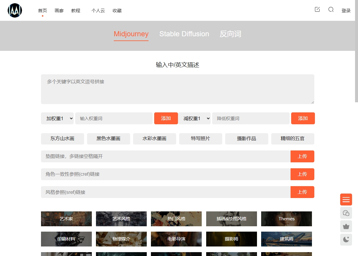Screen dimensions: 358x256
Task: Click 上传 for cref link
Action: tap(302, 174)
